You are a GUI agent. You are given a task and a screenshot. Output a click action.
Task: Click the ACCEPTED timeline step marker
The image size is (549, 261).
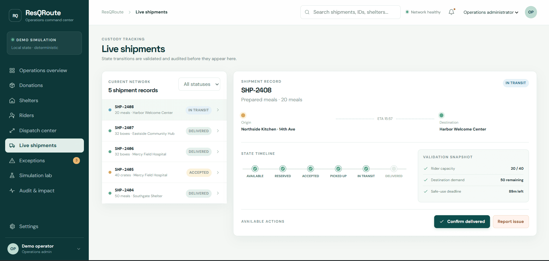coord(310,169)
